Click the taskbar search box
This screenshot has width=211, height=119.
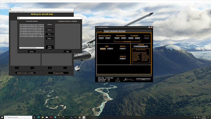click(18, 117)
